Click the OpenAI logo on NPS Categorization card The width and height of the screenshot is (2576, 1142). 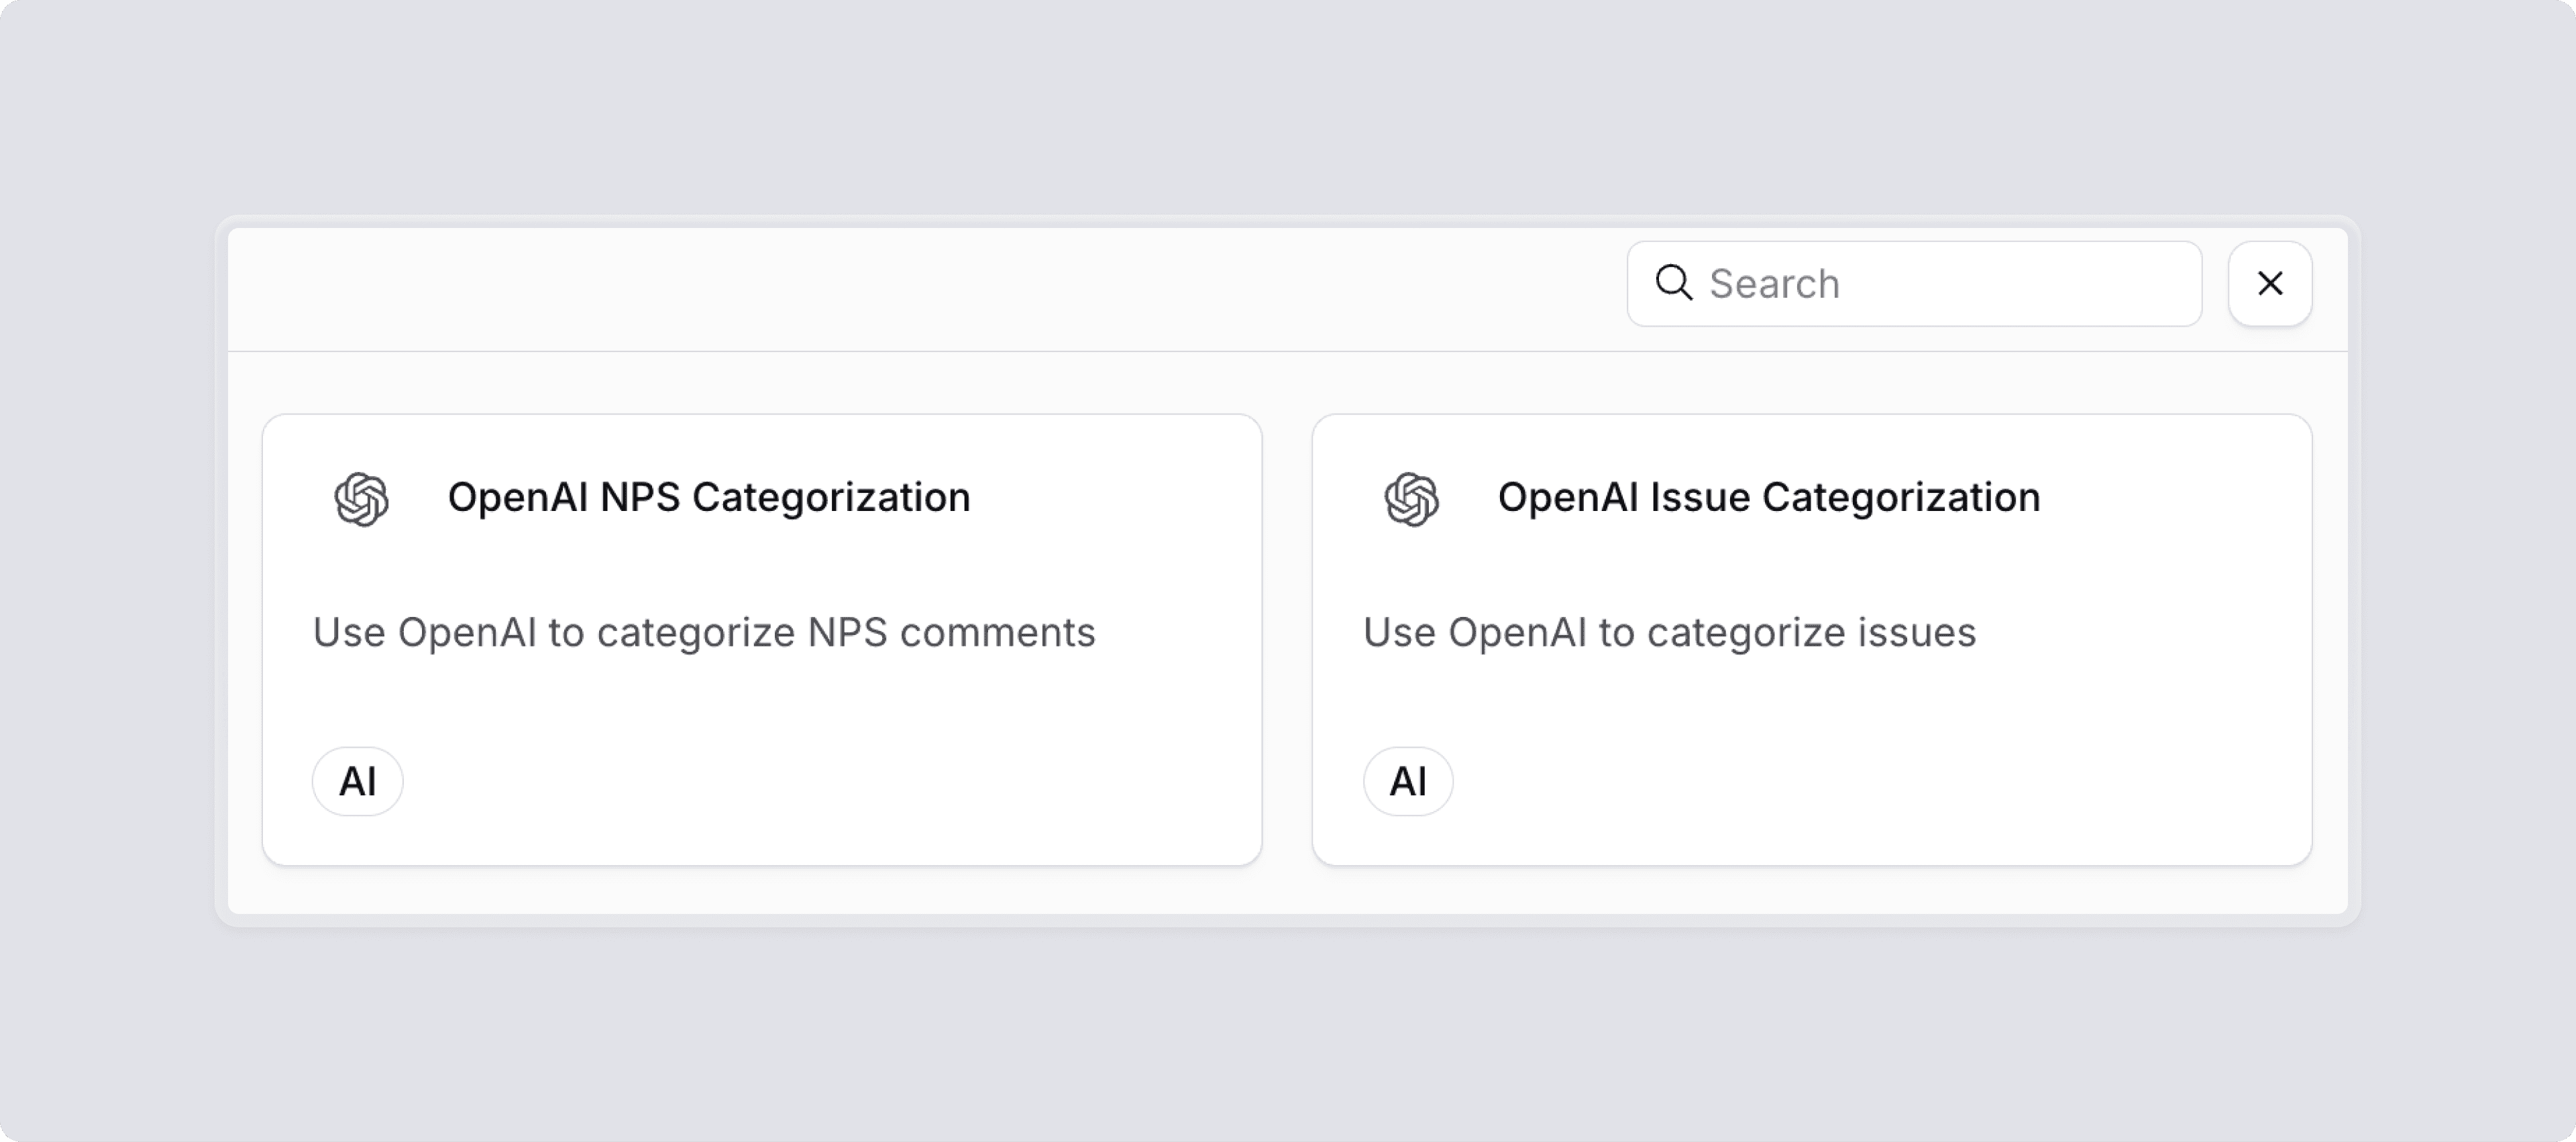pos(362,498)
